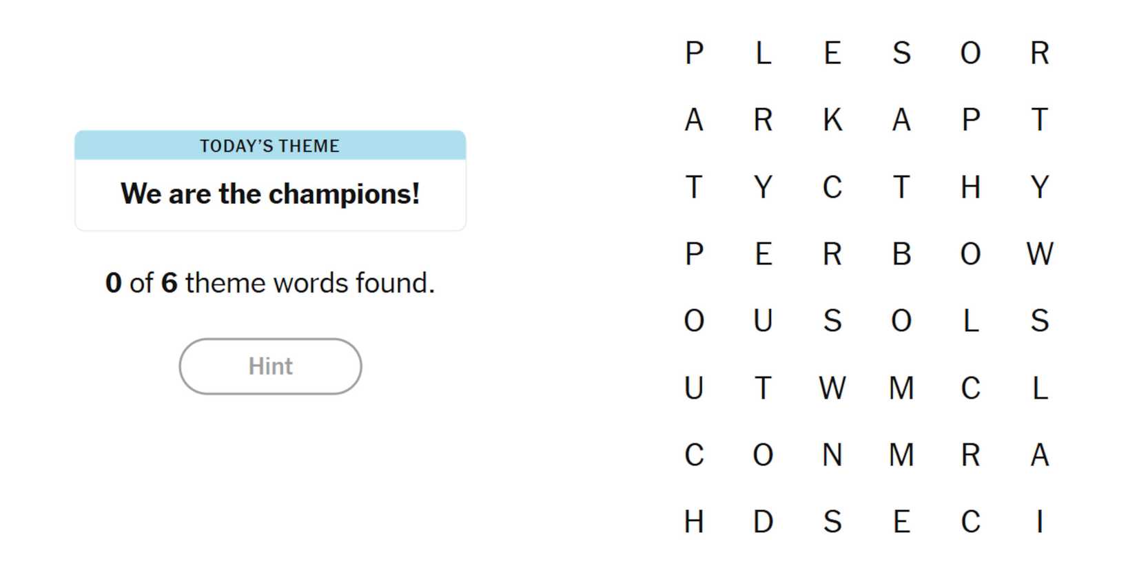Click the Today's Theme header bar
The height and width of the screenshot is (568, 1137).
click(270, 145)
